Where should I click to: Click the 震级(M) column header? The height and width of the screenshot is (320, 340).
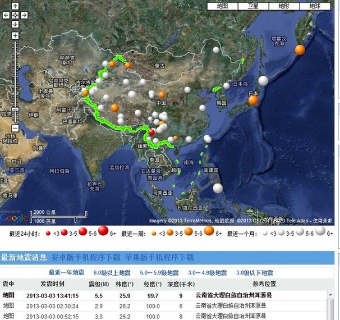coord(99,284)
